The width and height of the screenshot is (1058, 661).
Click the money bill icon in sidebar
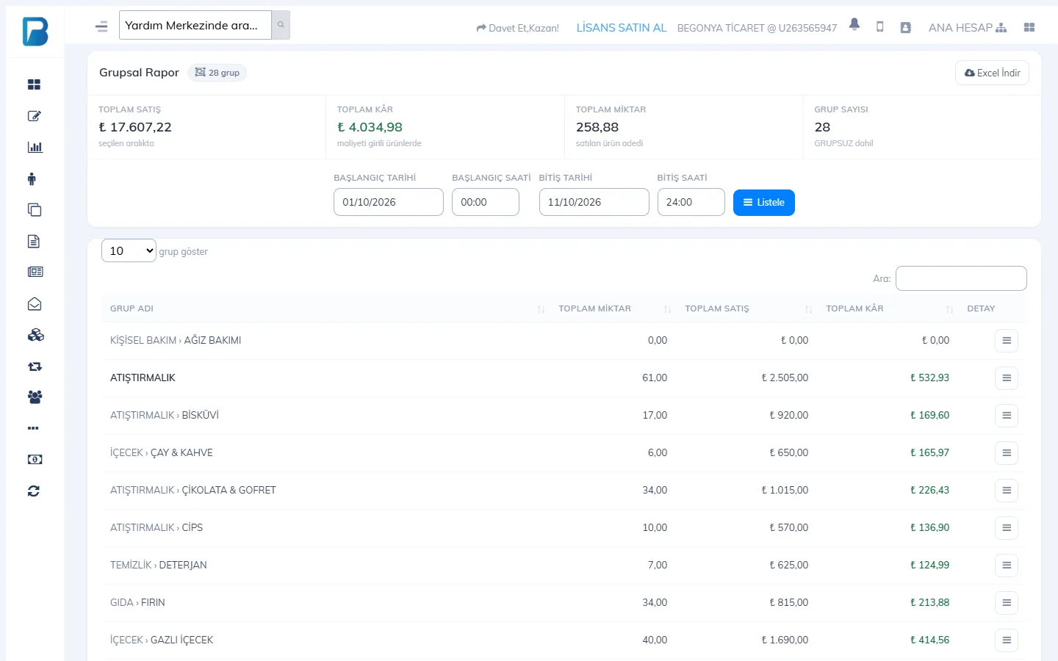[x=35, y=460]
